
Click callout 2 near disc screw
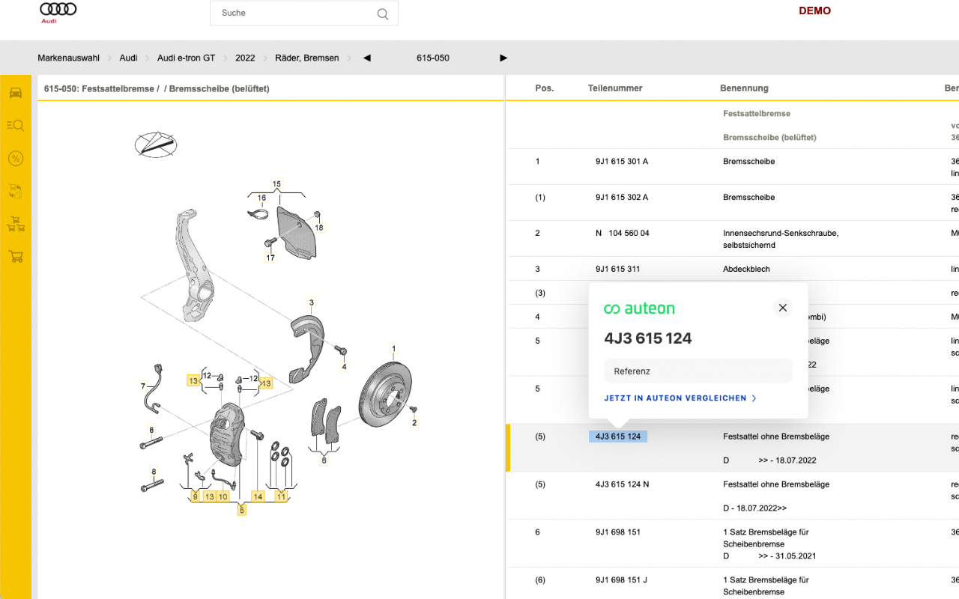[414, 423]
